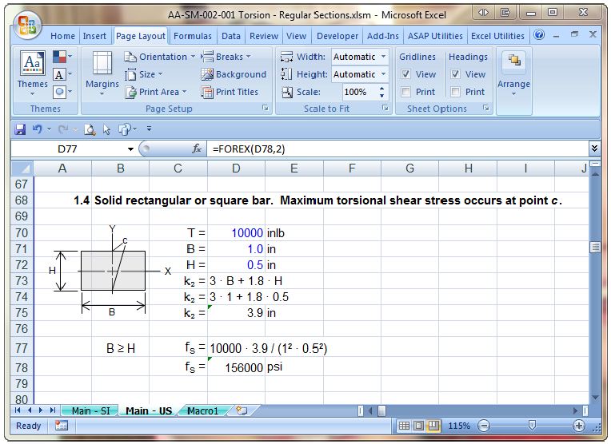Screen dimensions: 611x444
Task: Click the zoom slider handle
Action: (532, 426)
